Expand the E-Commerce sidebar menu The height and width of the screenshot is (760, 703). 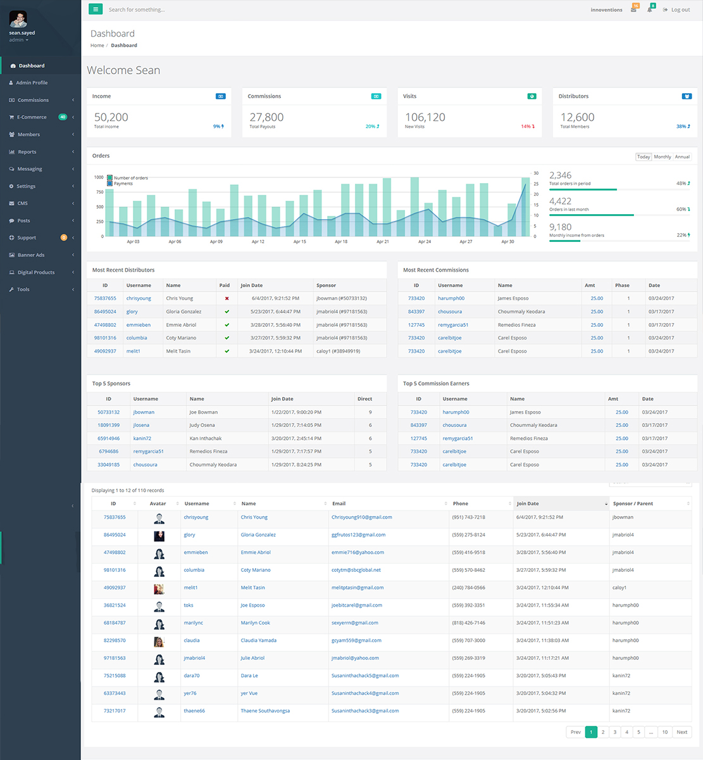[40, 117]
